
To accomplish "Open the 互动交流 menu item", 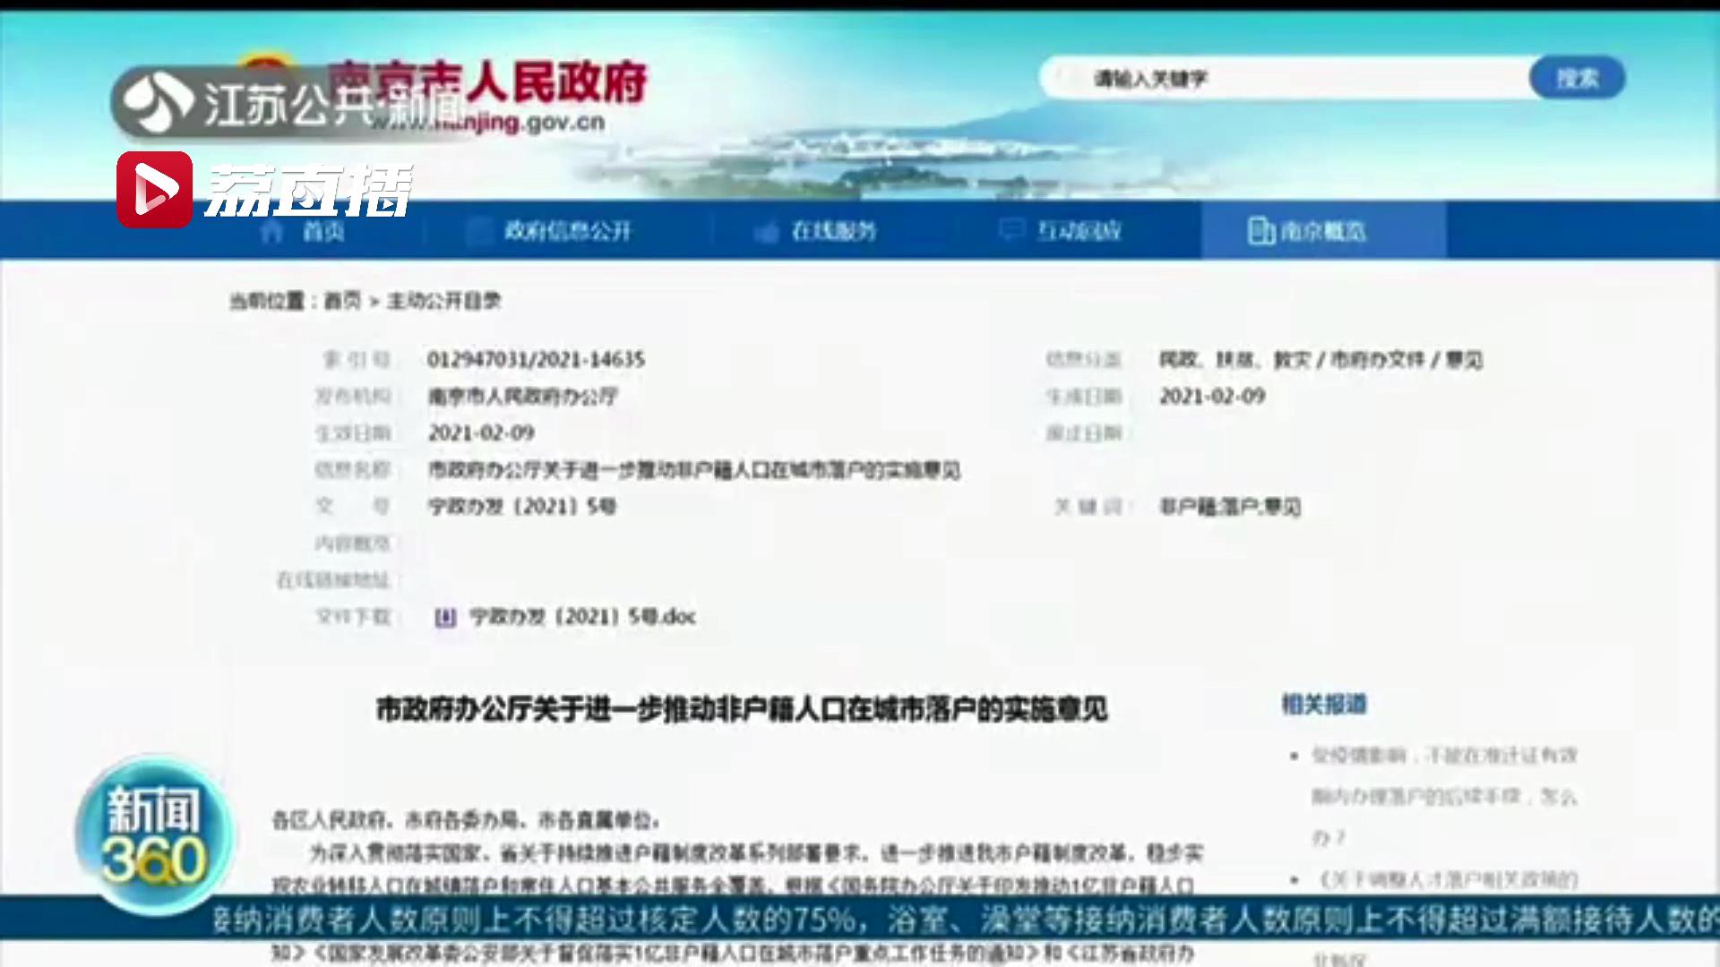I will (1075, 231).
